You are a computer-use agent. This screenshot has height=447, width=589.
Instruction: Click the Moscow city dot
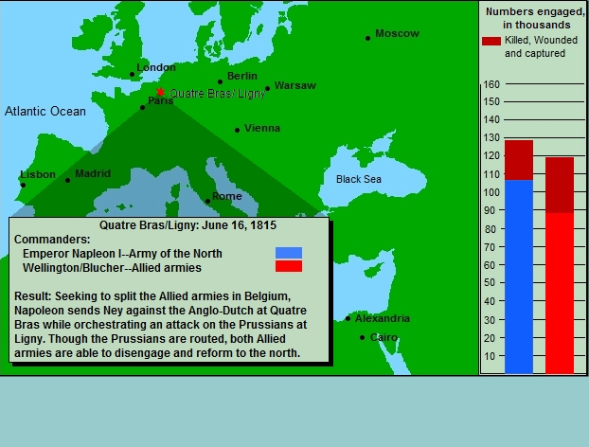(367, 38)
